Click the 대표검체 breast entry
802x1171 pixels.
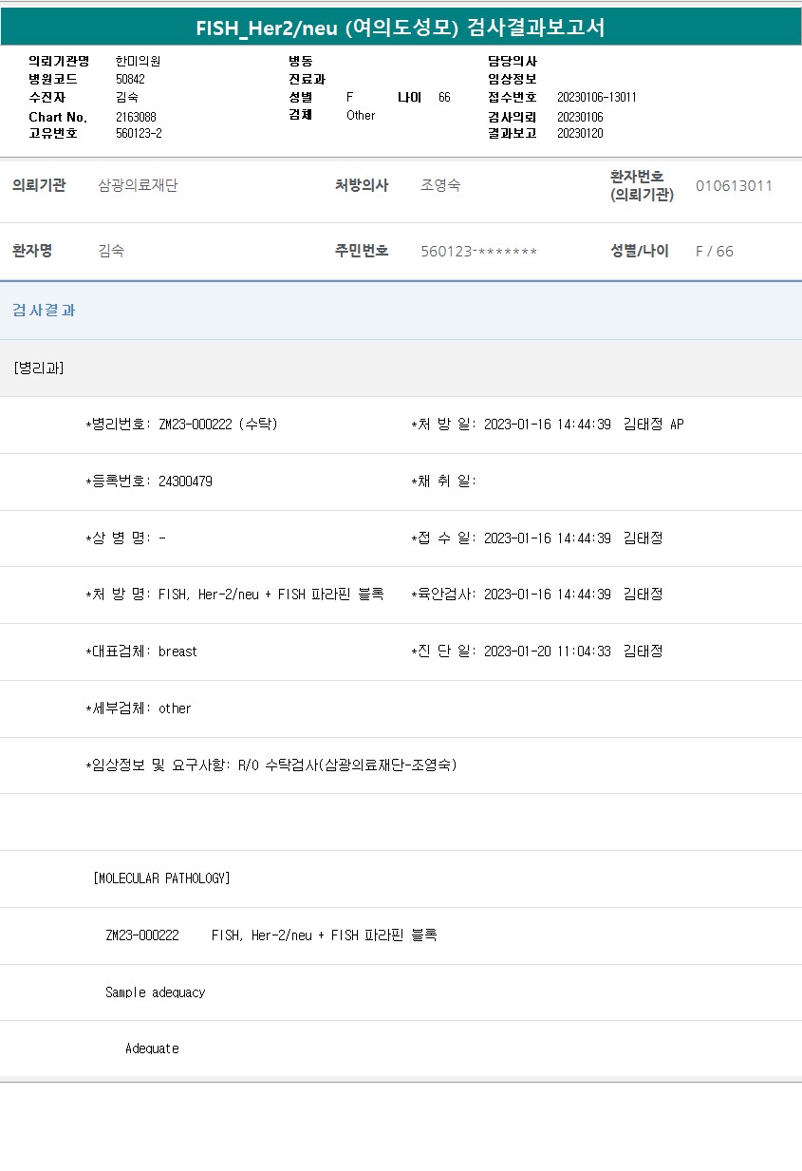(177, 652)
